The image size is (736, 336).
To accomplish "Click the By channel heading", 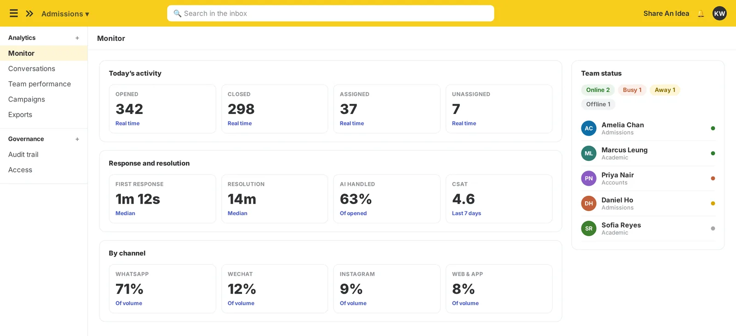I will click(x=127, y=253).
